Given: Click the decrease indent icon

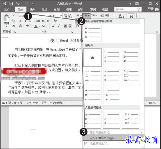Looking at the screenshot, I should 102,16.
